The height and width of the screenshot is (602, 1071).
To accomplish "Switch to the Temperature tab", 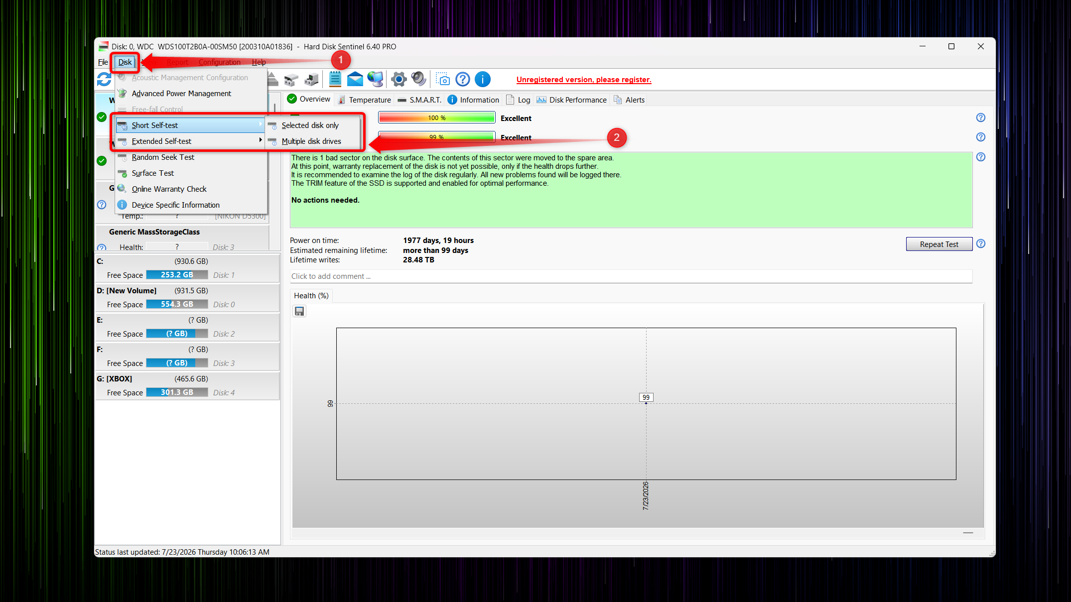I will pyautogui.click(x=365, y=100).
